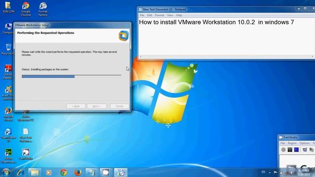
Task: Open Windows Explorer from the taskbar
Action: pyautogui.click(x=34, y=173)
